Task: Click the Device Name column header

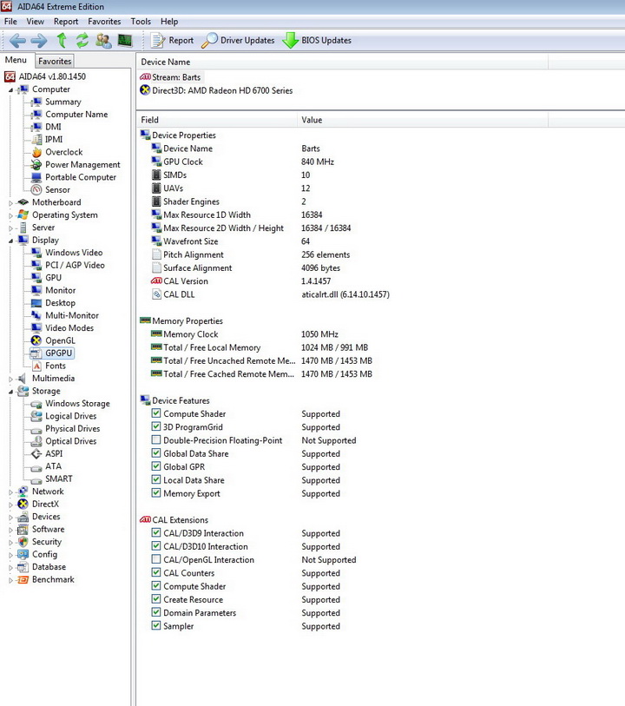Action: pos(342,63)
